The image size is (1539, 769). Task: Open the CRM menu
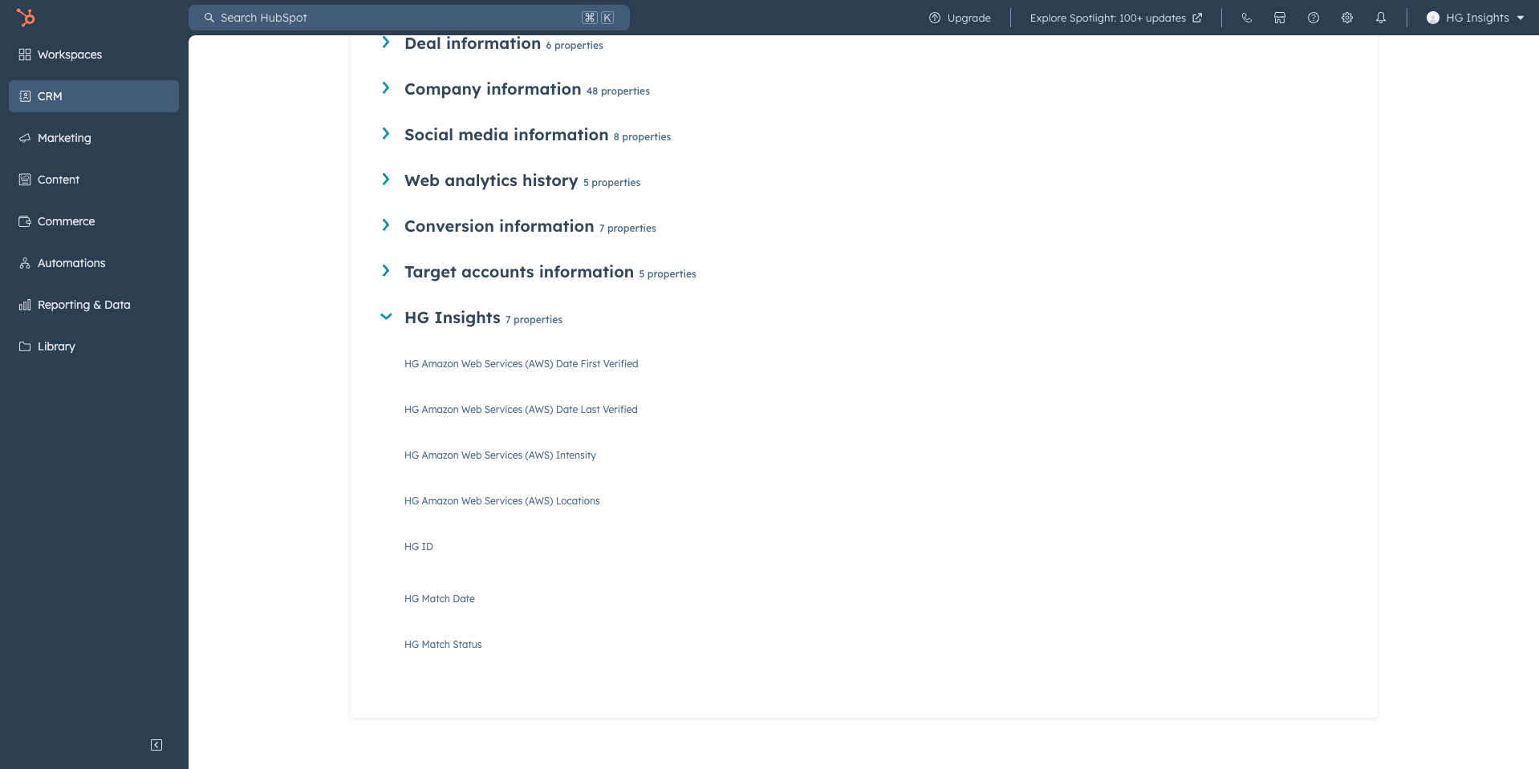(x=94, y=96)
